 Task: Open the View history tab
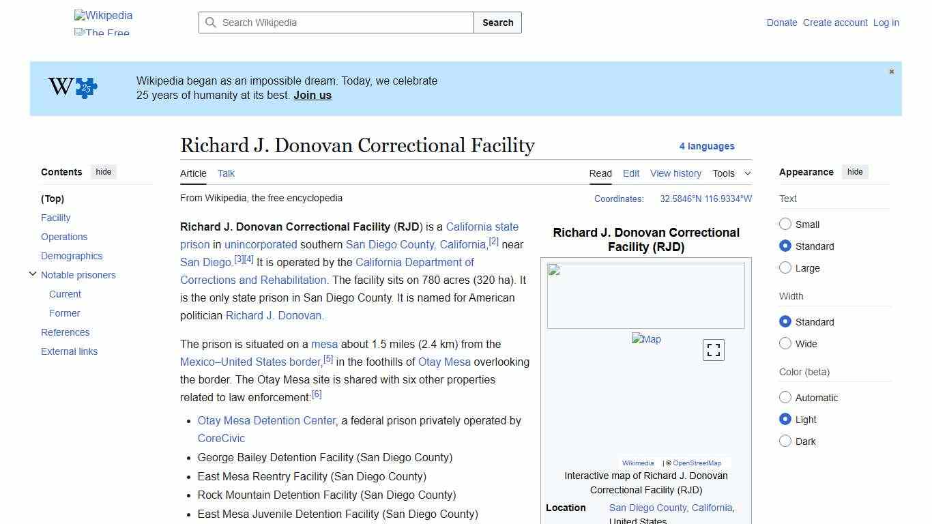coord(675,173)
